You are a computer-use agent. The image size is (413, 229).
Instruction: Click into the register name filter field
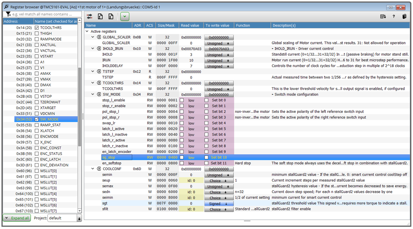pos(45,14)
